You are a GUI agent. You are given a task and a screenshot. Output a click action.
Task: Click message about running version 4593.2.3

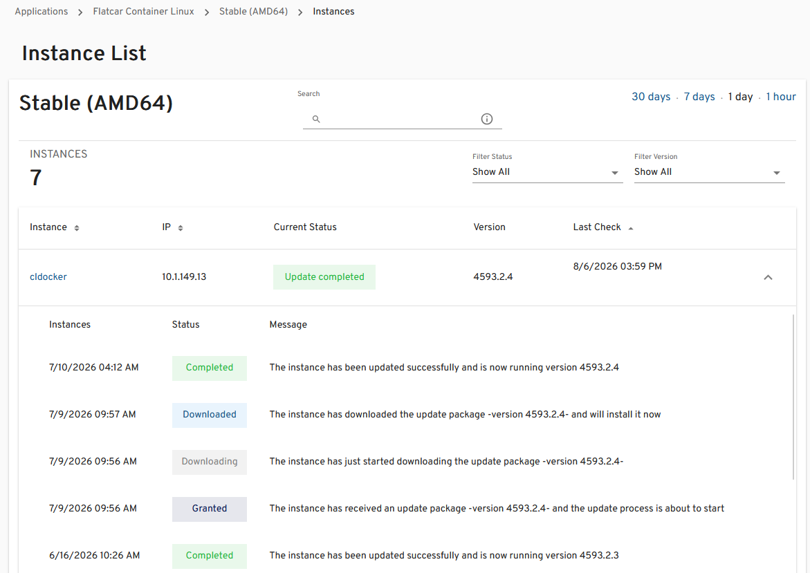[444, 556]
